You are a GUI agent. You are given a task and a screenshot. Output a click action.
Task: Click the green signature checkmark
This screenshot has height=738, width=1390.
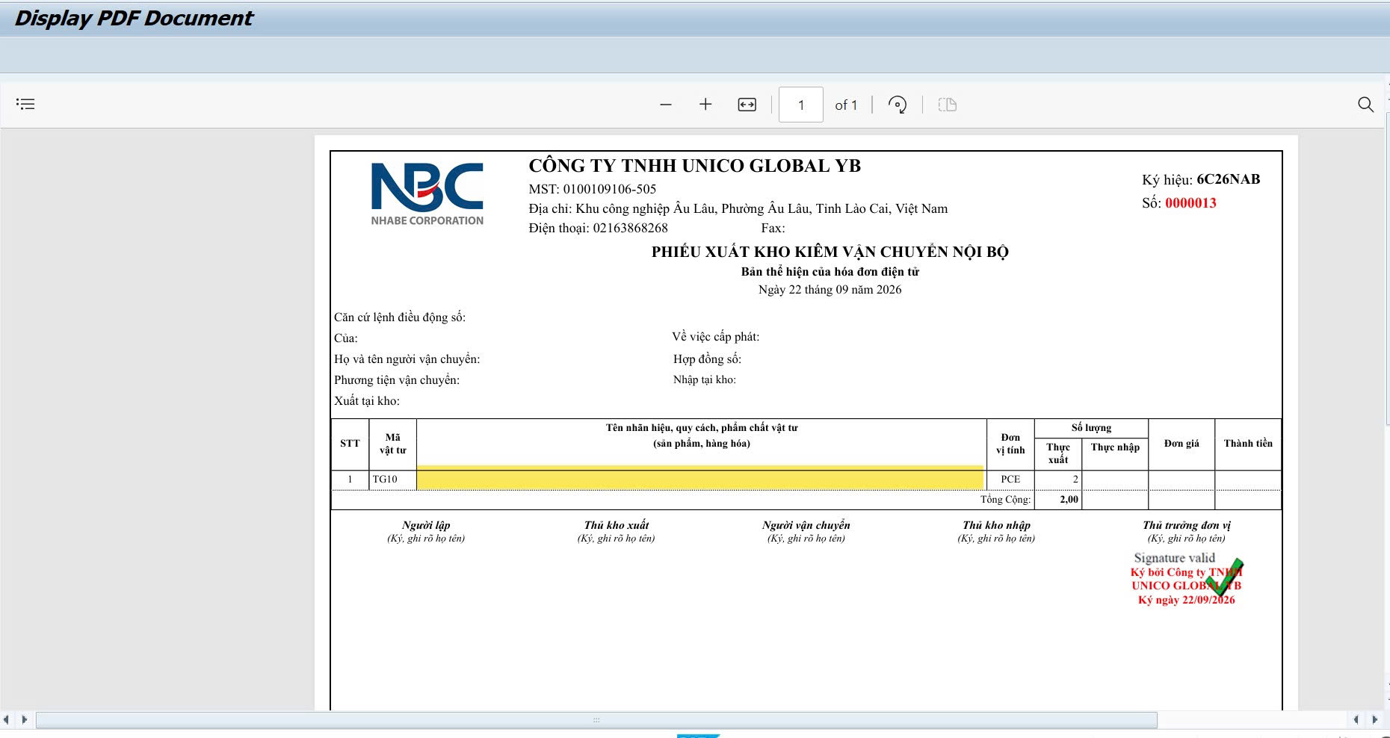pos(1225,577)
